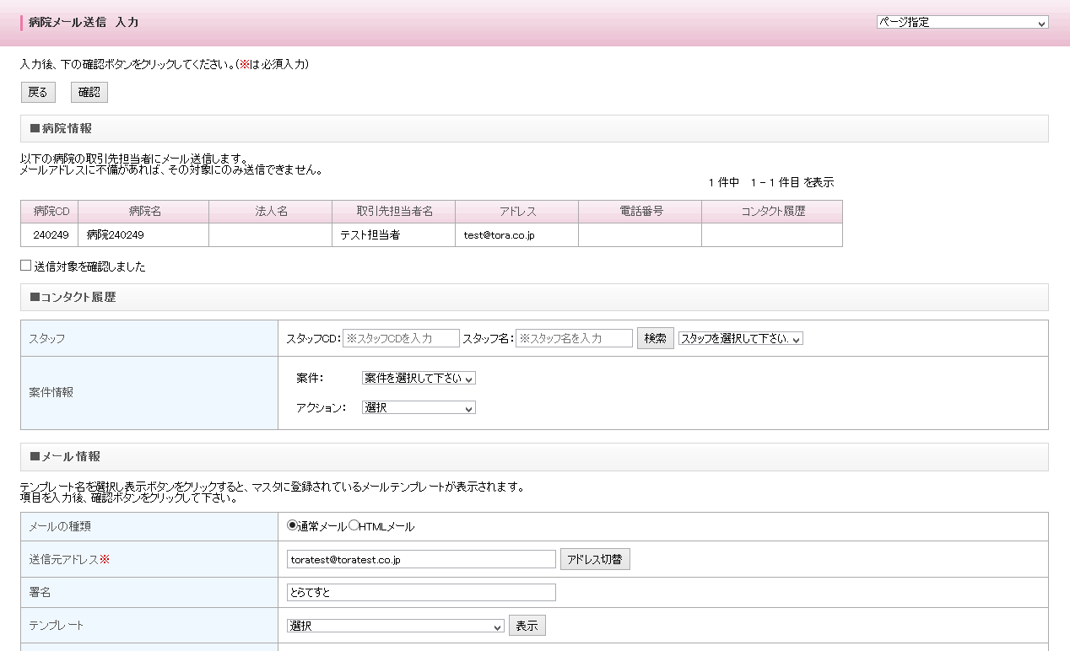1070x651 pixels.
Task: Open 案件を選択して下さい dropdown
Action: click(x=419, y=379)
